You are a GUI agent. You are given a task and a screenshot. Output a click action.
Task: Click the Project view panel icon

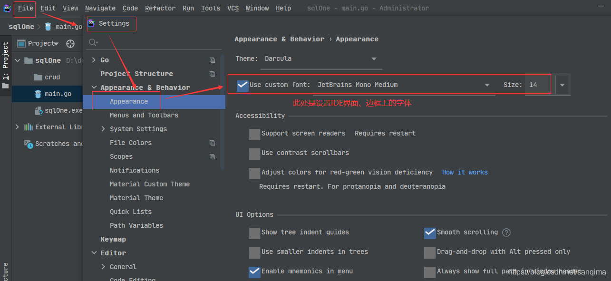[x=21, y=44]
